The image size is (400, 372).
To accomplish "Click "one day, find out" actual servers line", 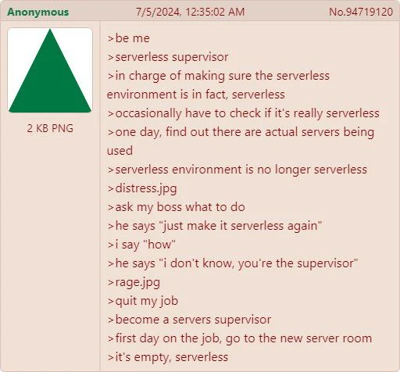I will point(241,141).
